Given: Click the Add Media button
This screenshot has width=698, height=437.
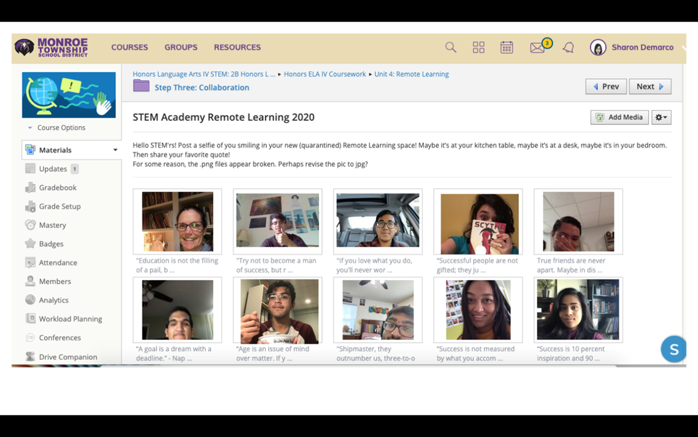Looking at the screenshot, I should coord(619,117).
